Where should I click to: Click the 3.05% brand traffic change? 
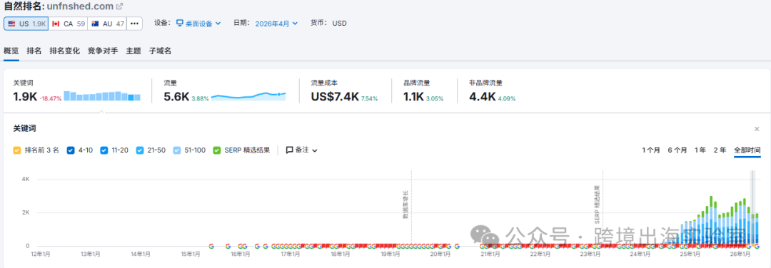coord(435,98)
